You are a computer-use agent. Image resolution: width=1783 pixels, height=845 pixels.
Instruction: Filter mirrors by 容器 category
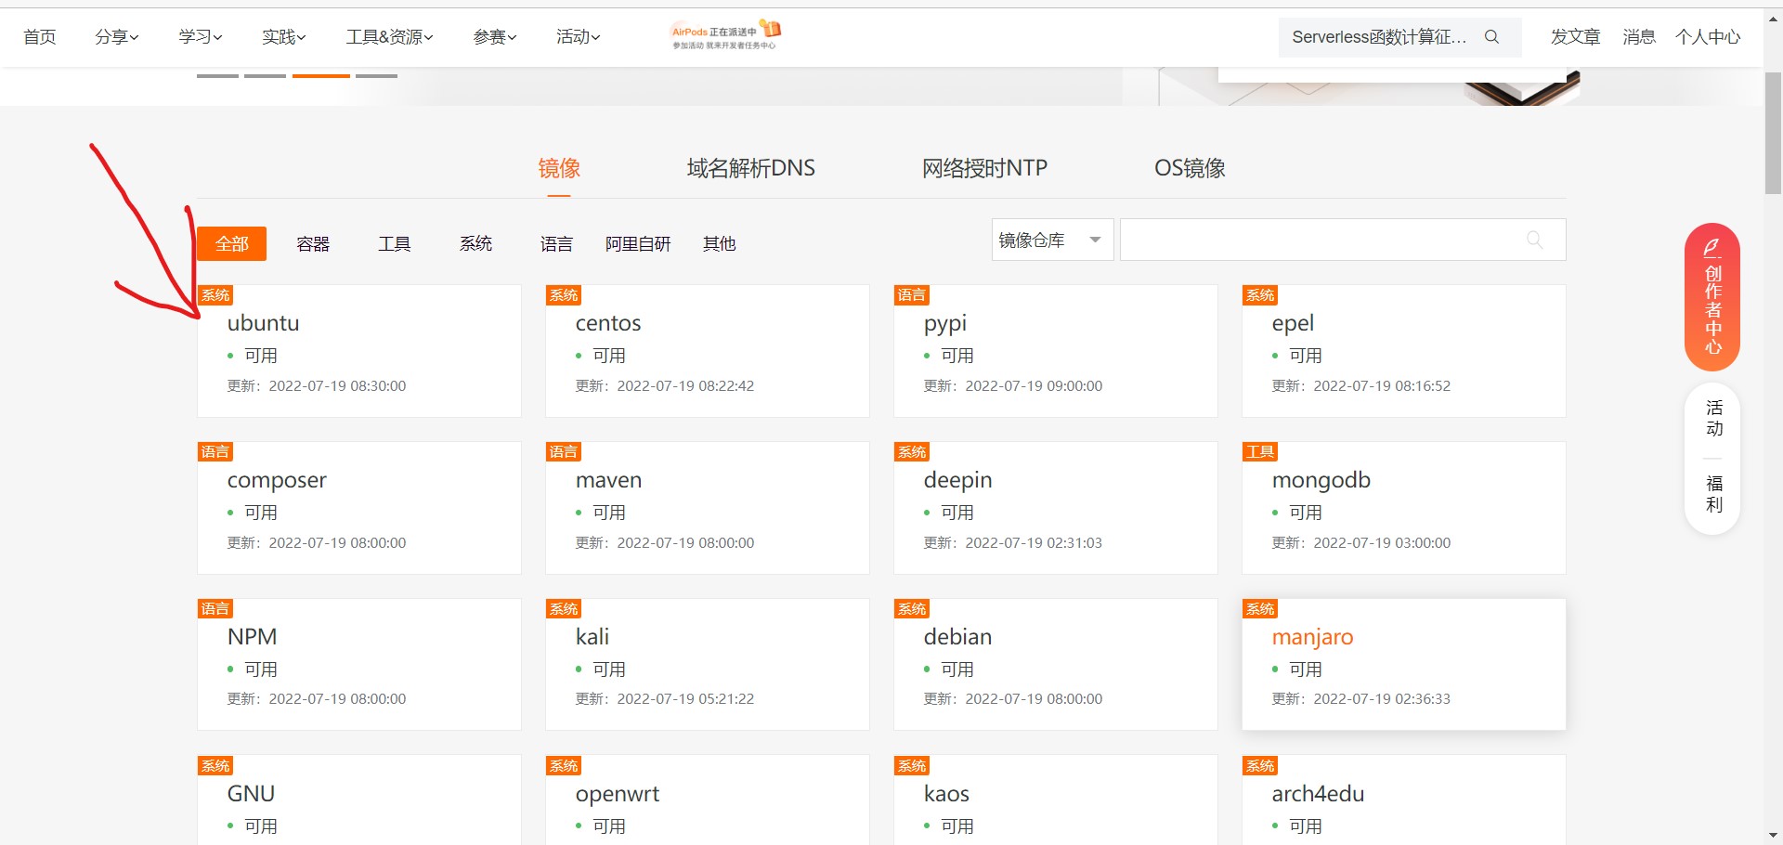click(313, 243)
